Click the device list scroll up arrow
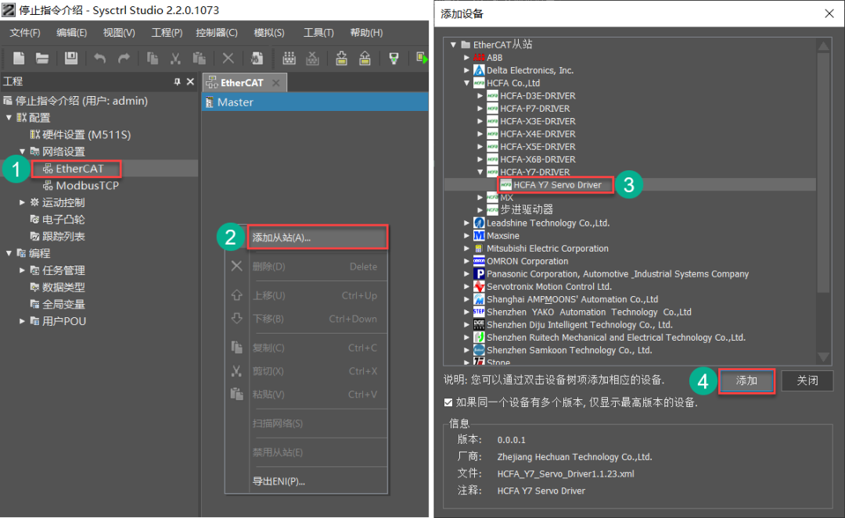This screenshot has width=845, height=518. pyautogui.click(x=823, y=46)
